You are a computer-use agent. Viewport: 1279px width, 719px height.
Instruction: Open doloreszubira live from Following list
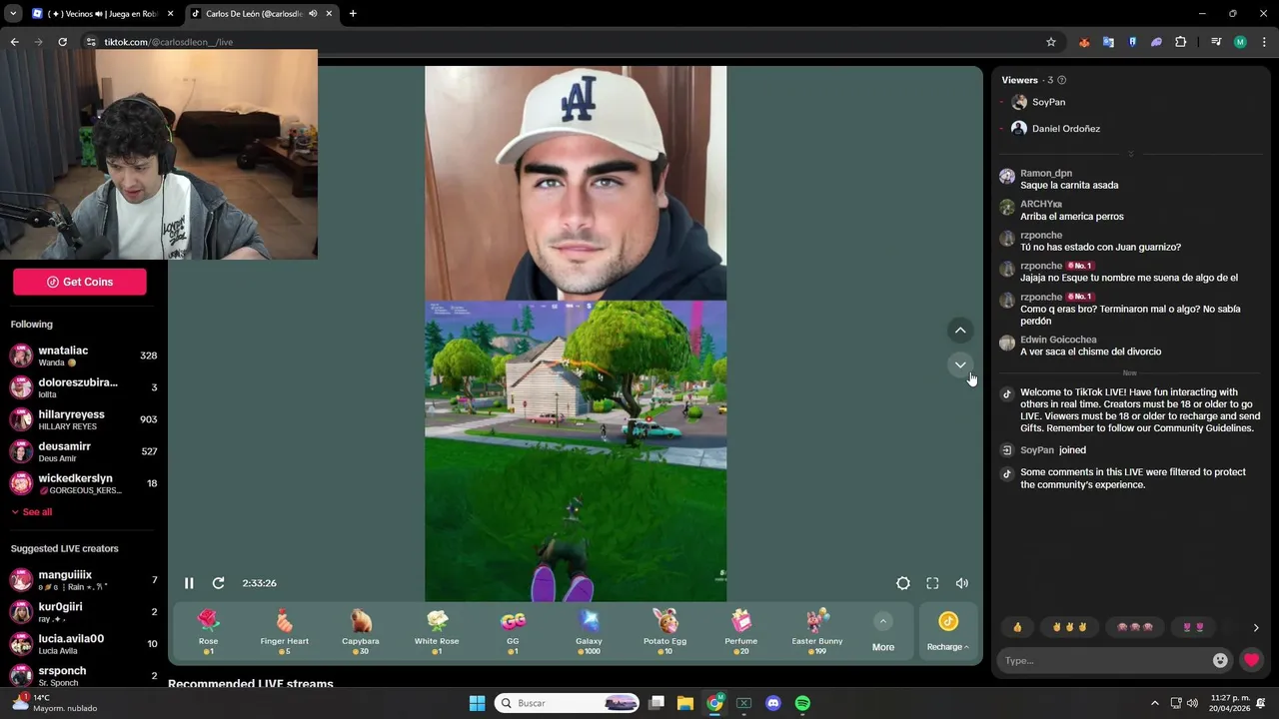84,387
